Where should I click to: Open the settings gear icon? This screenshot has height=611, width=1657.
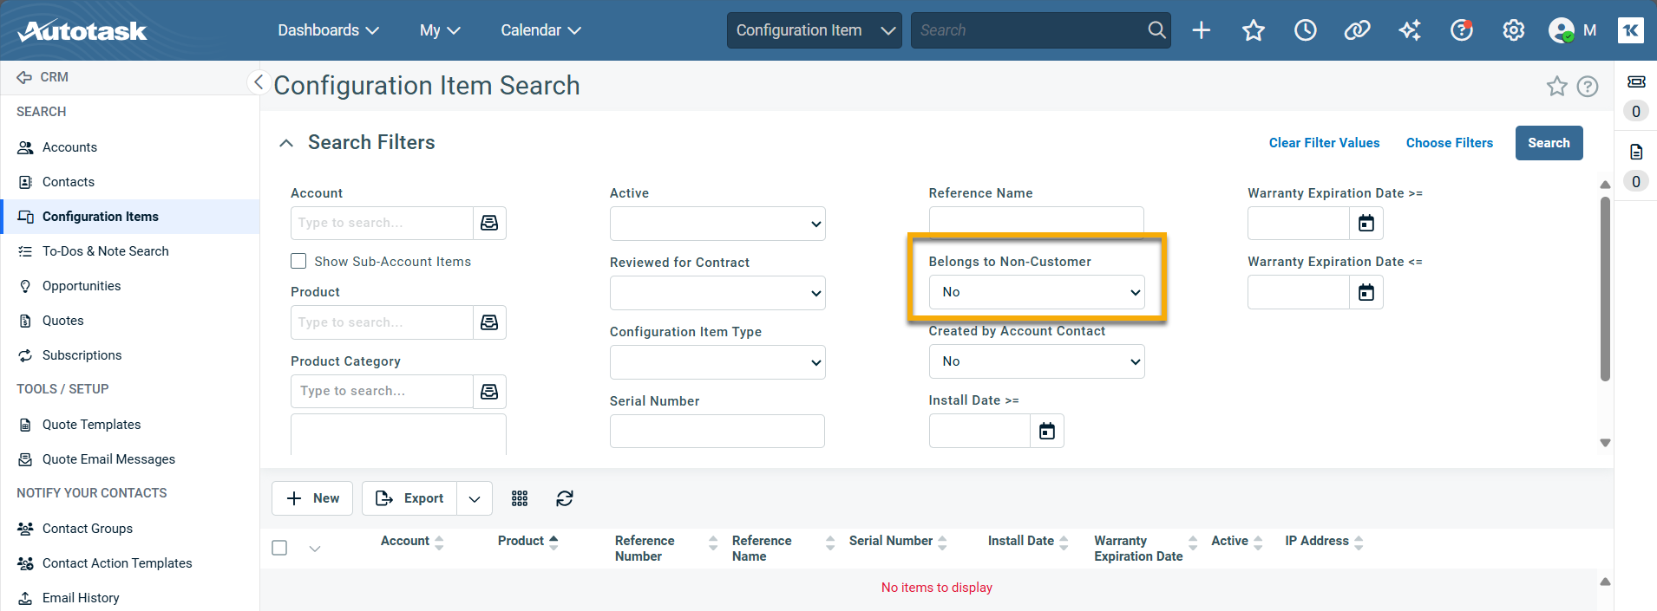[1513, 30]
